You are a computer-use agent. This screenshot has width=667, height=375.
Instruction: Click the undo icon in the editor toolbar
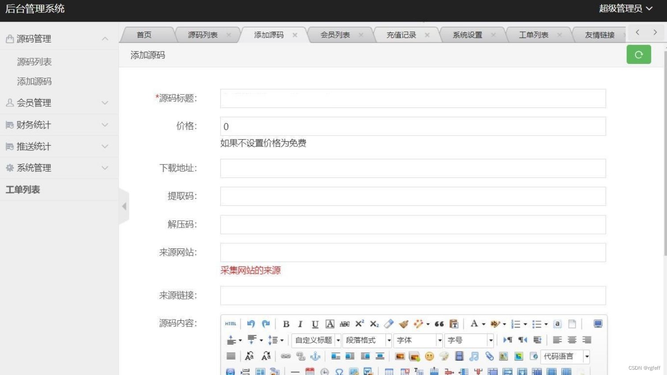(251, 324)
